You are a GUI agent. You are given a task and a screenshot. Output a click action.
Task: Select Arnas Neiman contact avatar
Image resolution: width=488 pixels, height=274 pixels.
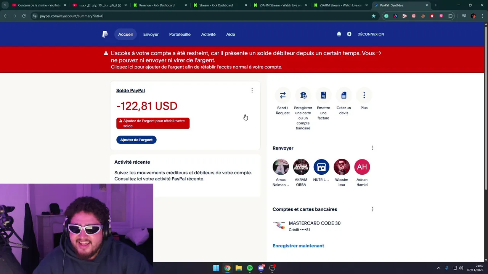coord(281,167)
